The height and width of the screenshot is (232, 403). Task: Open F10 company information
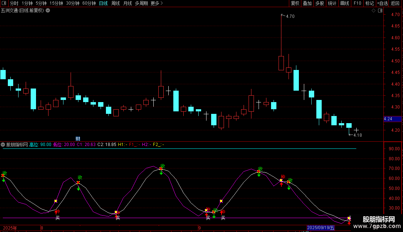(357, 3)
